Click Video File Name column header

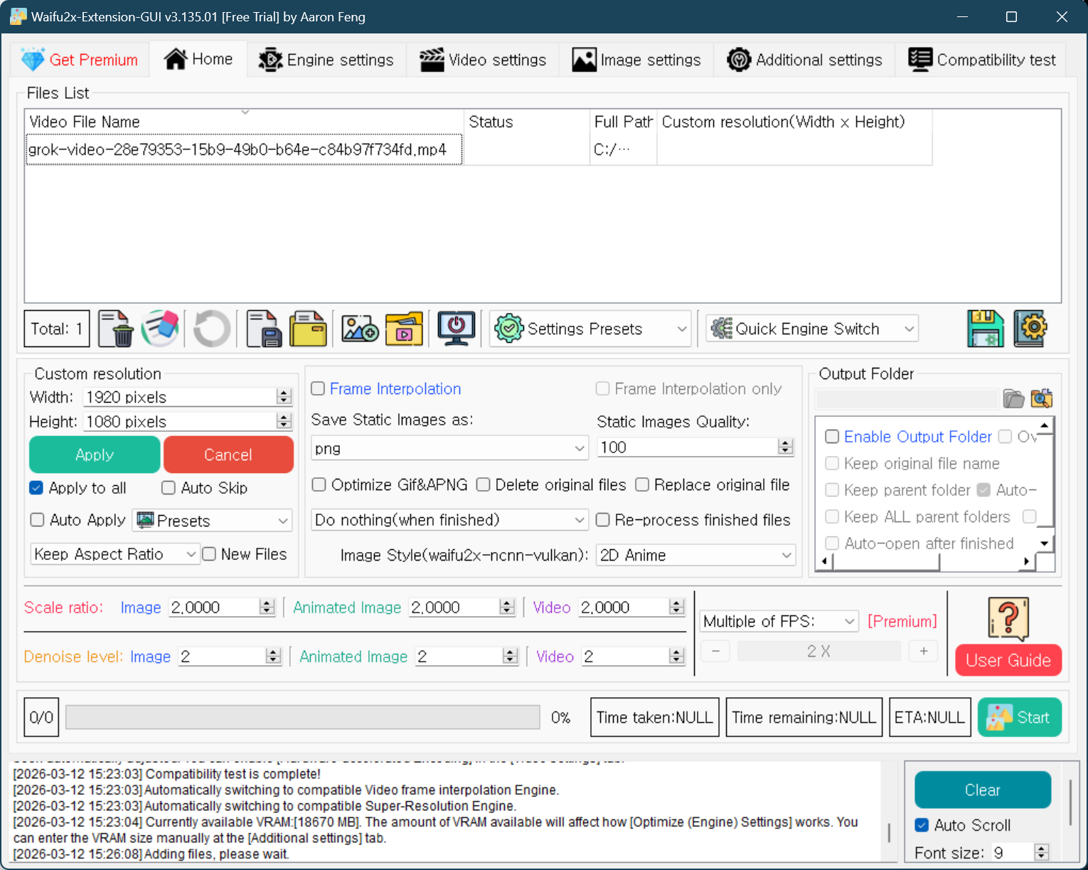(x=245, y=122)
